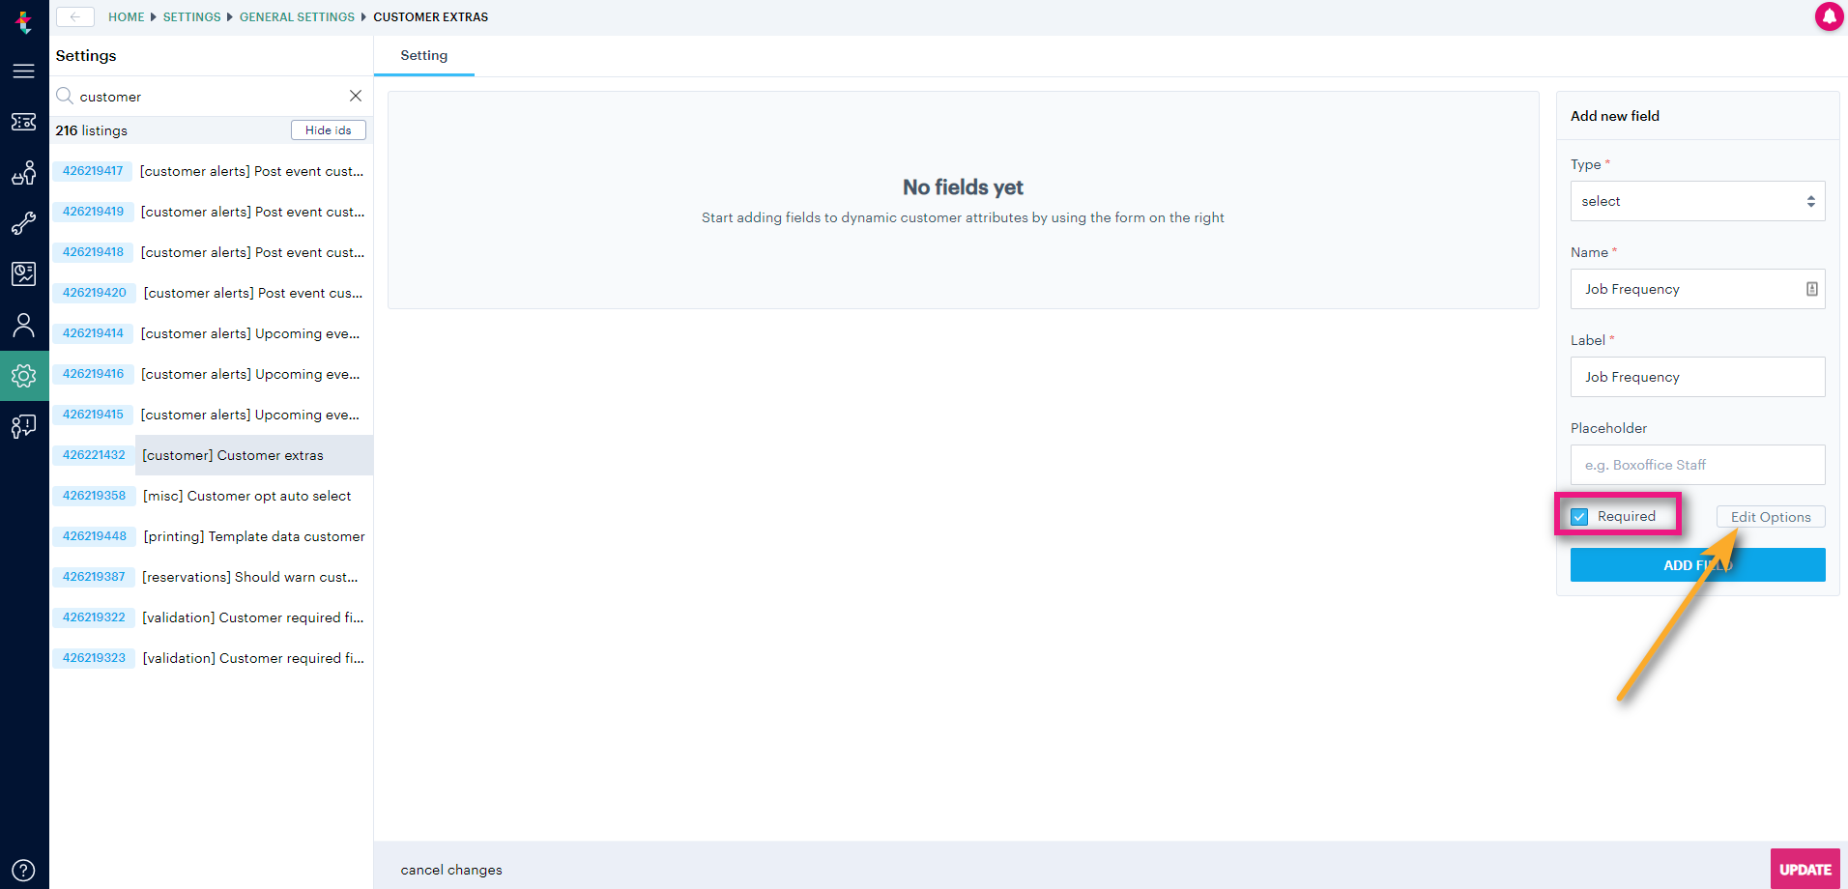Open the user profile sidebar icon
This screenshot has width=1848, height=889.
[24, 325]
